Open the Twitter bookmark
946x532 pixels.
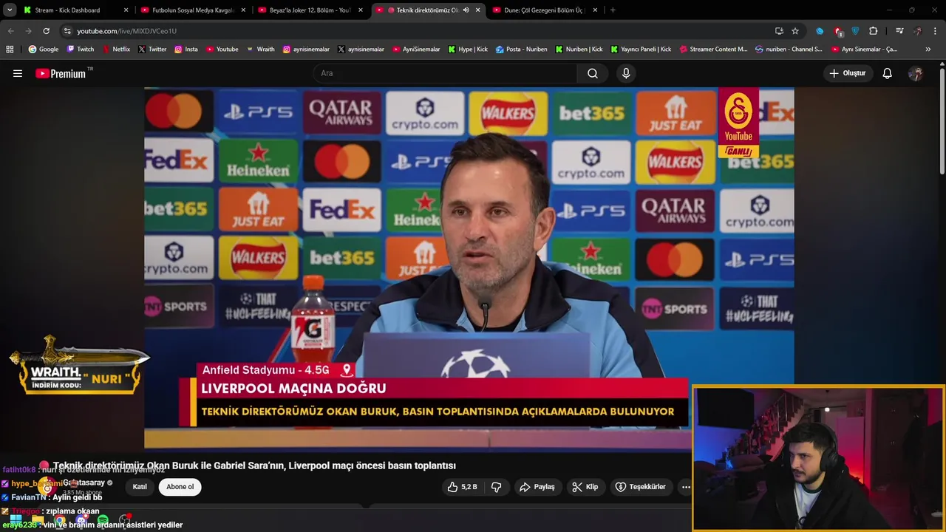[152, 50]
